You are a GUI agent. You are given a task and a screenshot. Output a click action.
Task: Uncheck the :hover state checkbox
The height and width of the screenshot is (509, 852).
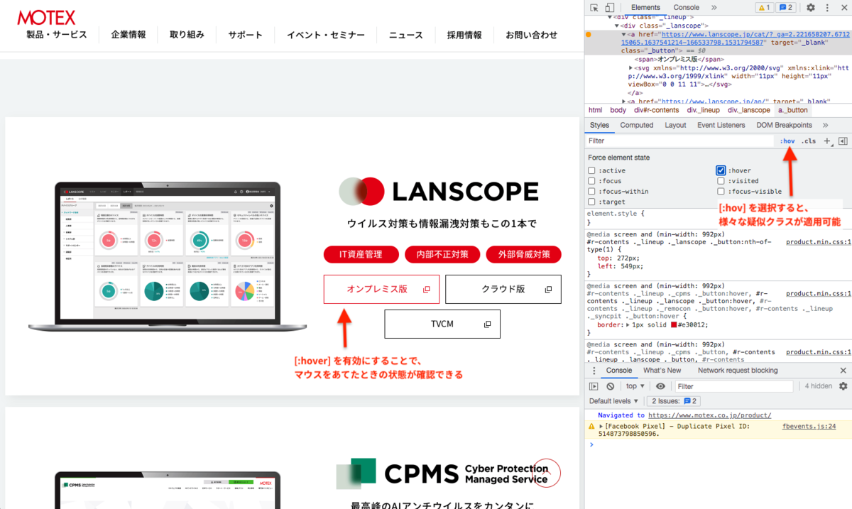tap(721, 170)
